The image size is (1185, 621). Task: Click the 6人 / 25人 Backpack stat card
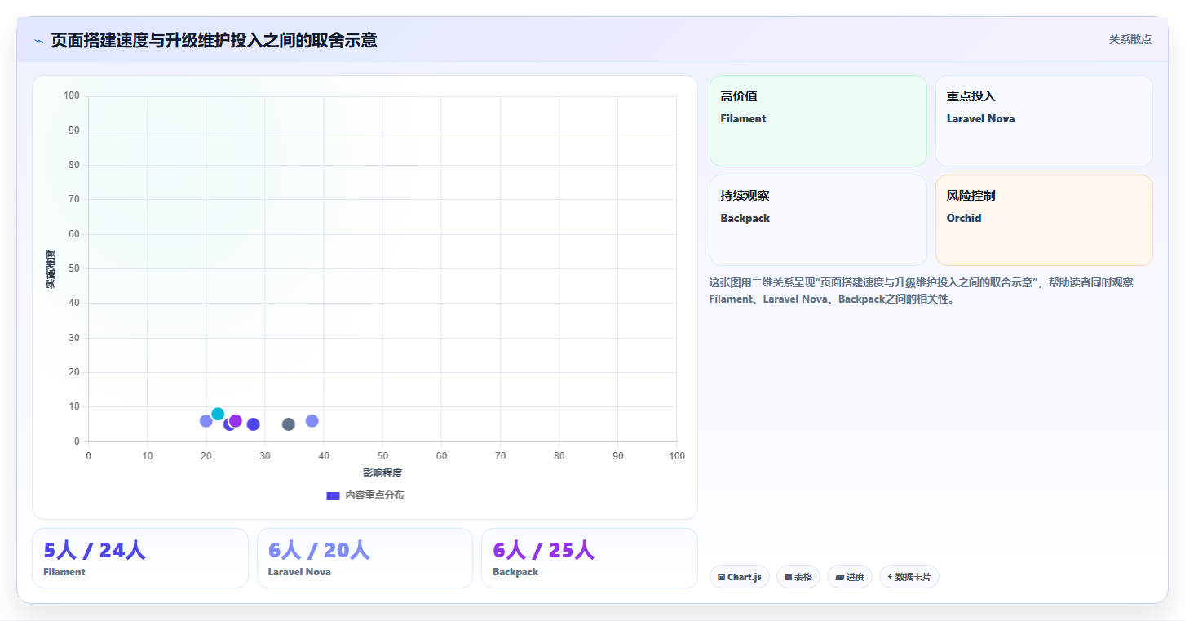point(590,558)
